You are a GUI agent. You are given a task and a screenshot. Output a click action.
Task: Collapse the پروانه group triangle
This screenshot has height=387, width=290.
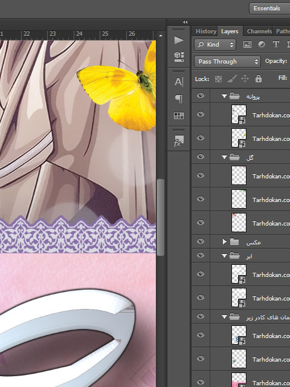(x=224, y=96)
